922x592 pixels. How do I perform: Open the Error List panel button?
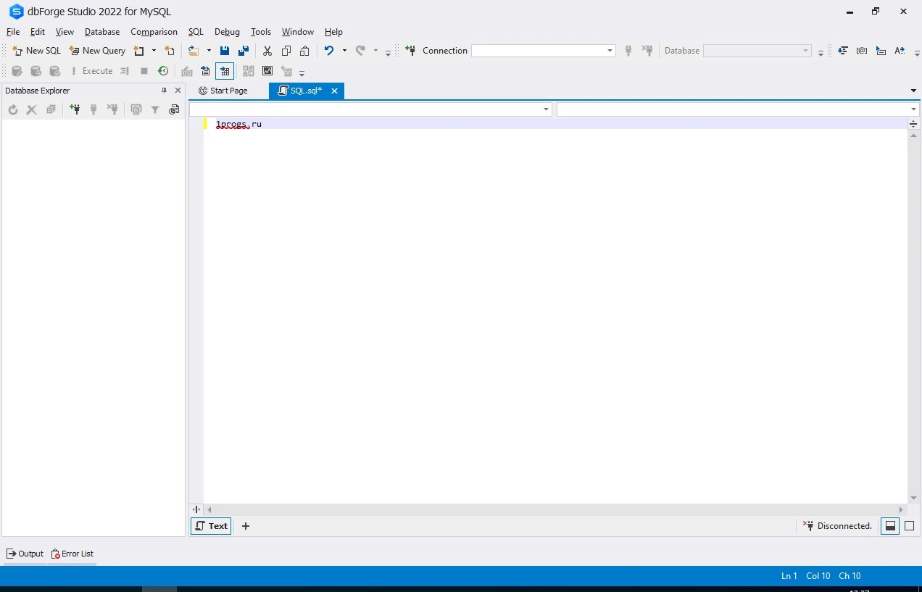point(72,554)
